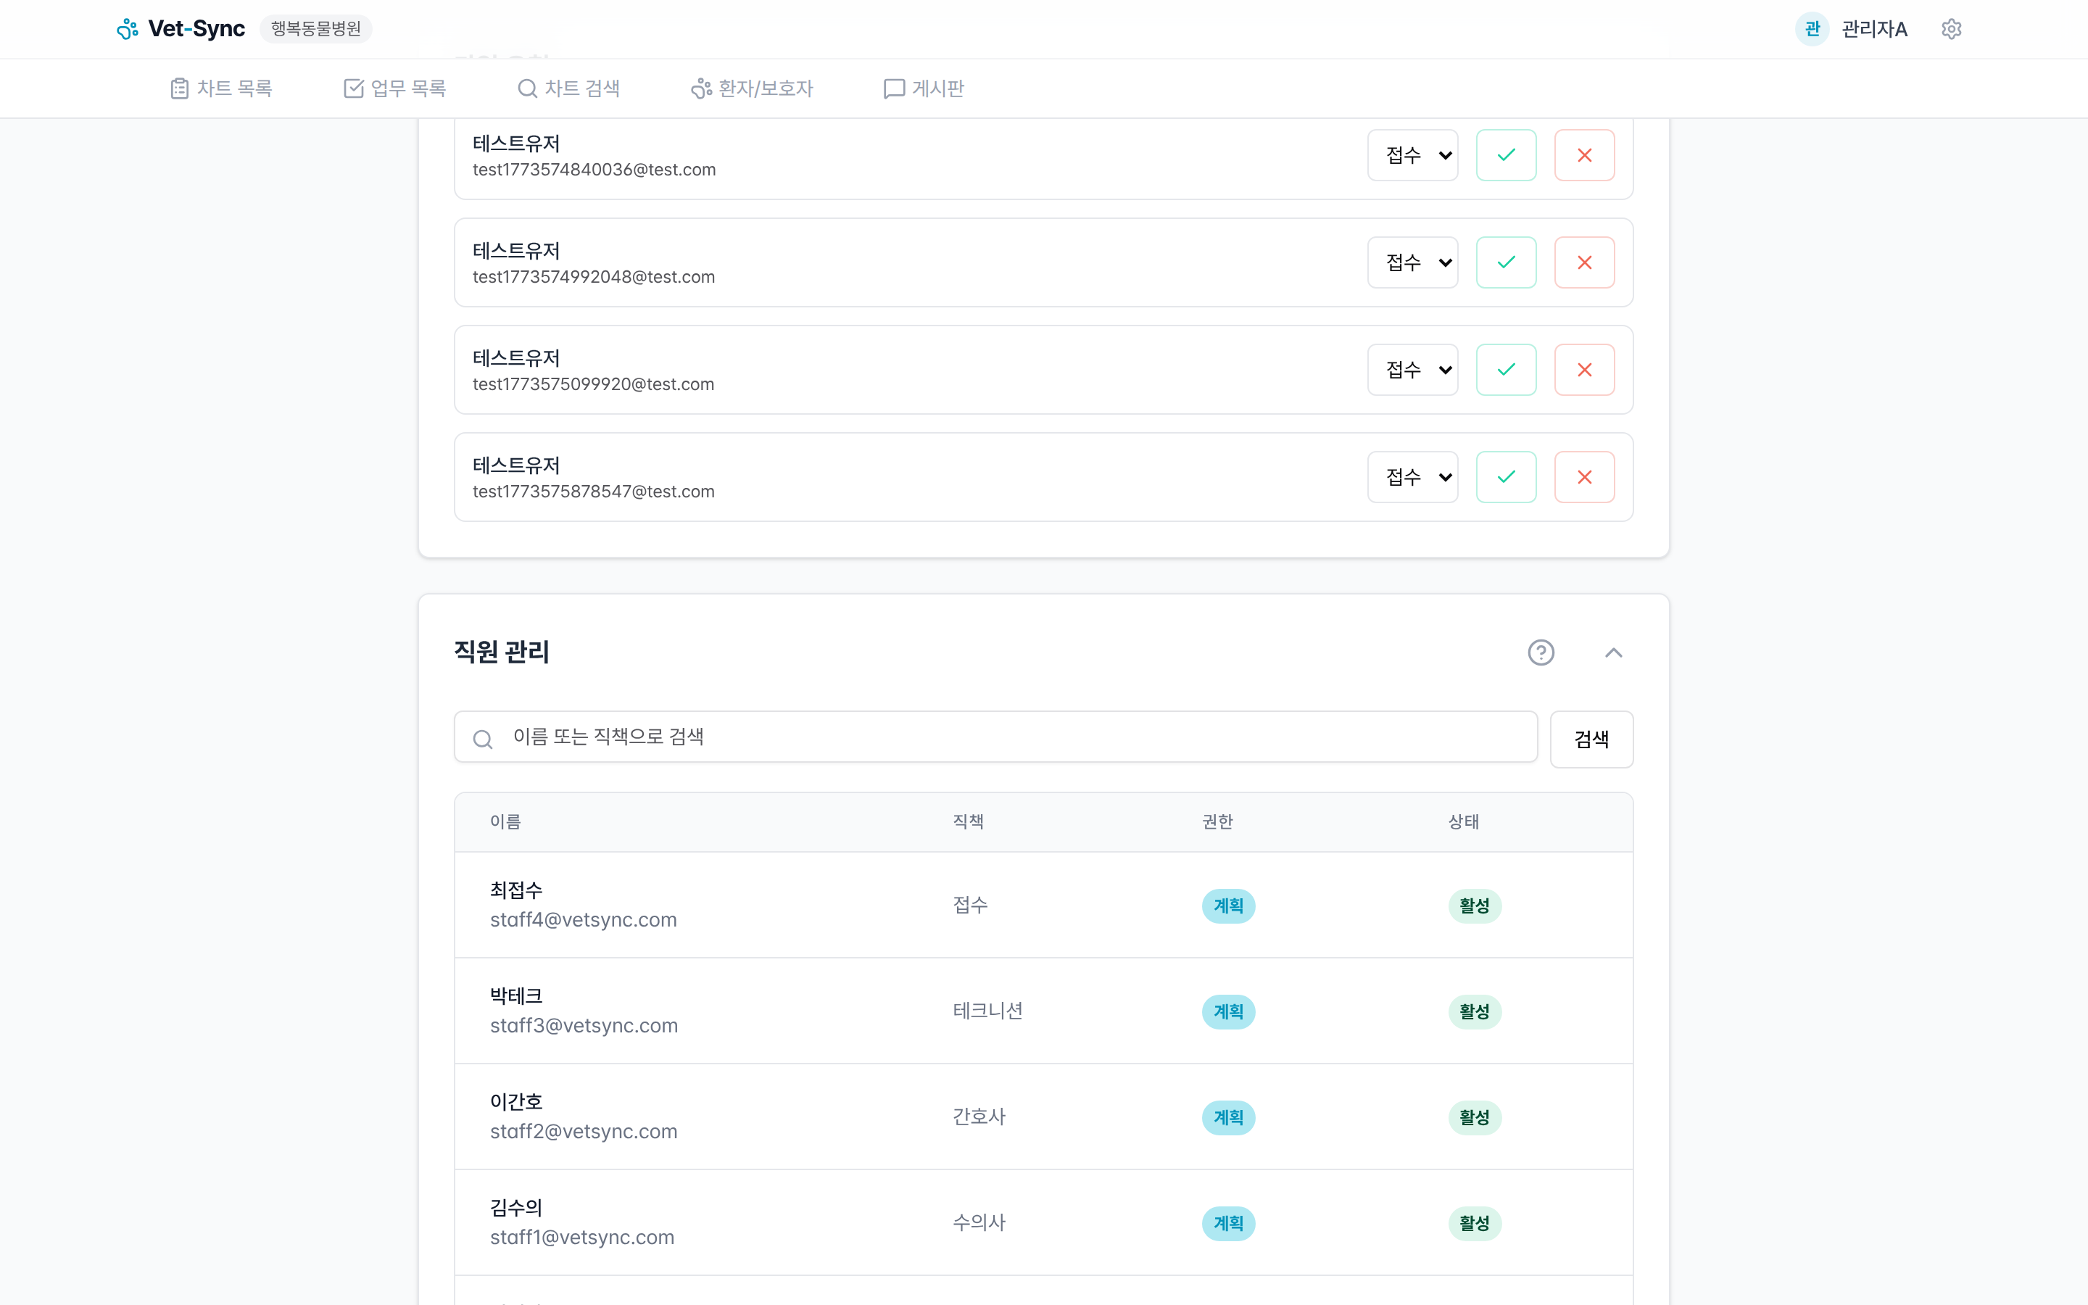The height and width of the screenshot is (1305, 2088).
Task: Click the Vet-Sync logo icon
Action: pos(128,27)
